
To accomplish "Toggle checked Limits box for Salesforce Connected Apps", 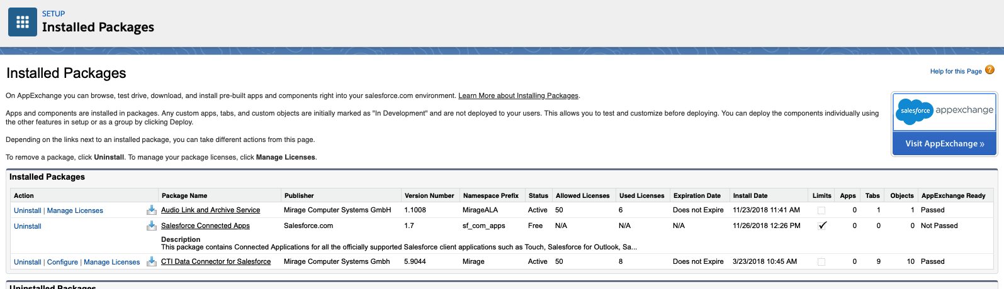I will pos(821,226).
